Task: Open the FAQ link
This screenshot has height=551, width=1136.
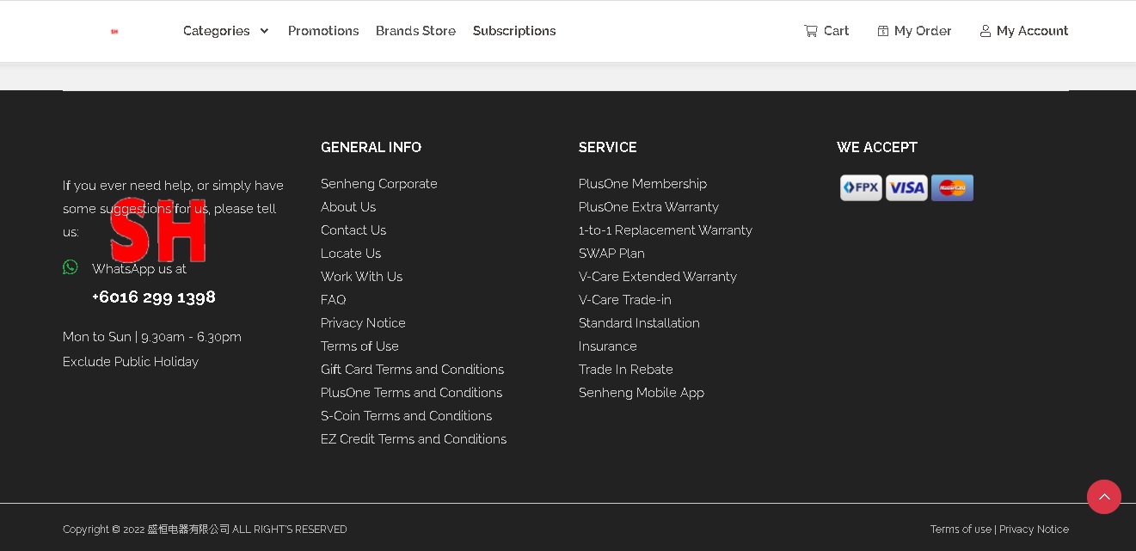Action: tap(333, 300)
